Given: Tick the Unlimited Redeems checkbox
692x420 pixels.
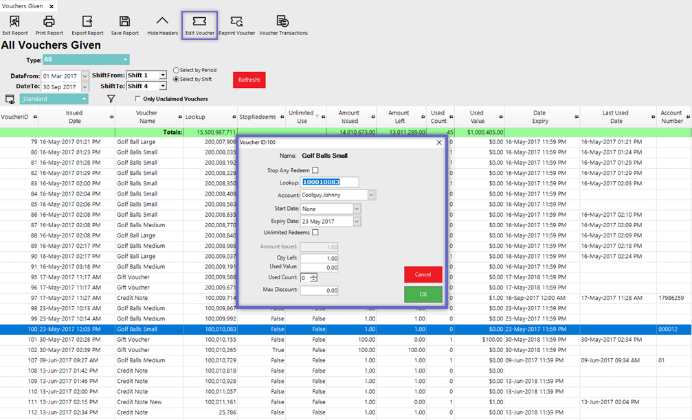Looking at the screenshot, I should 315,233.
